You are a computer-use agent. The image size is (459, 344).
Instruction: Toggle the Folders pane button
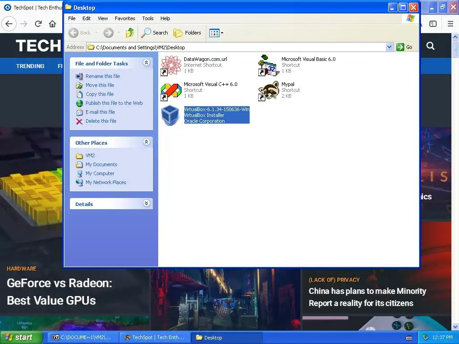187,33
